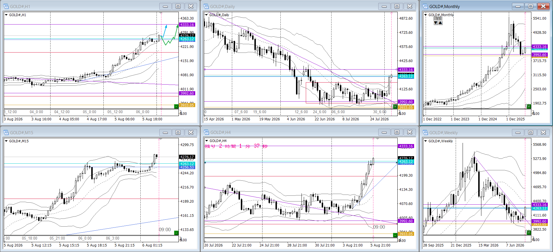
Task: Minimize the GOLD#,Daily chart window
Action: click(x=384, y=6)
